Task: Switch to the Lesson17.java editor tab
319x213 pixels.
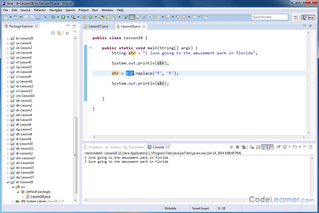Action: tap(98, 26)
